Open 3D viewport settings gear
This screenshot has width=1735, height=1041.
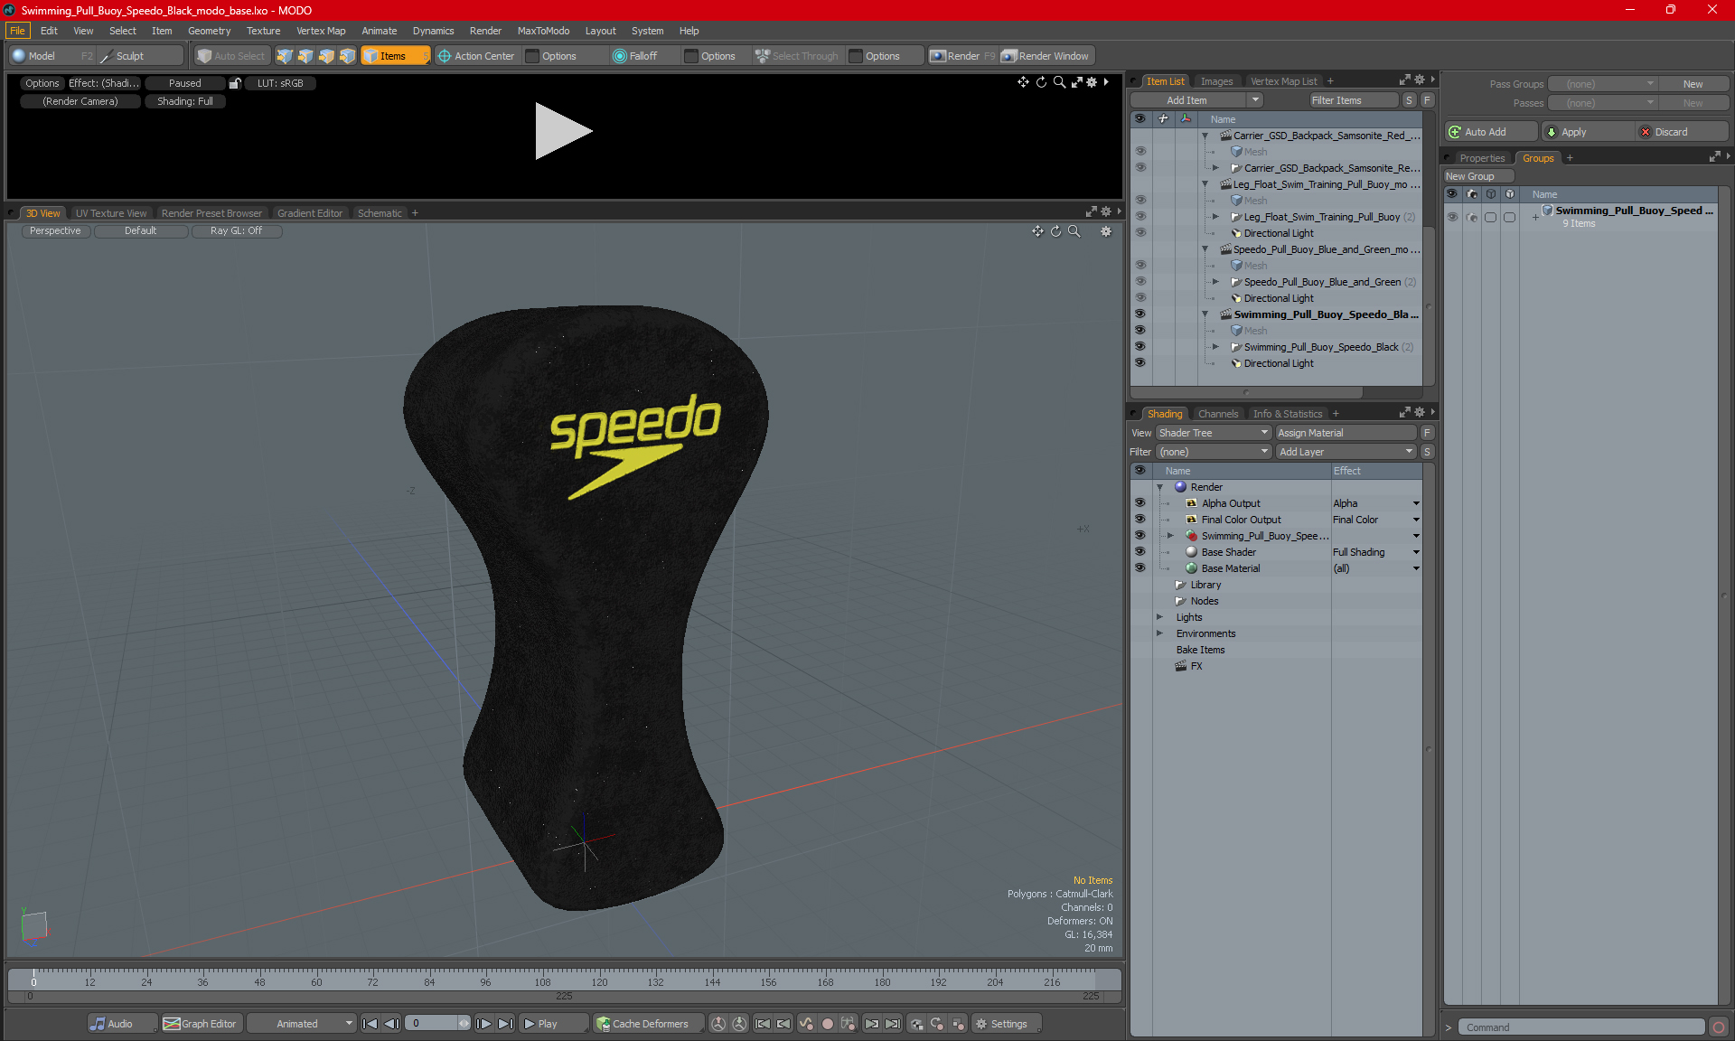(1106, 231)
